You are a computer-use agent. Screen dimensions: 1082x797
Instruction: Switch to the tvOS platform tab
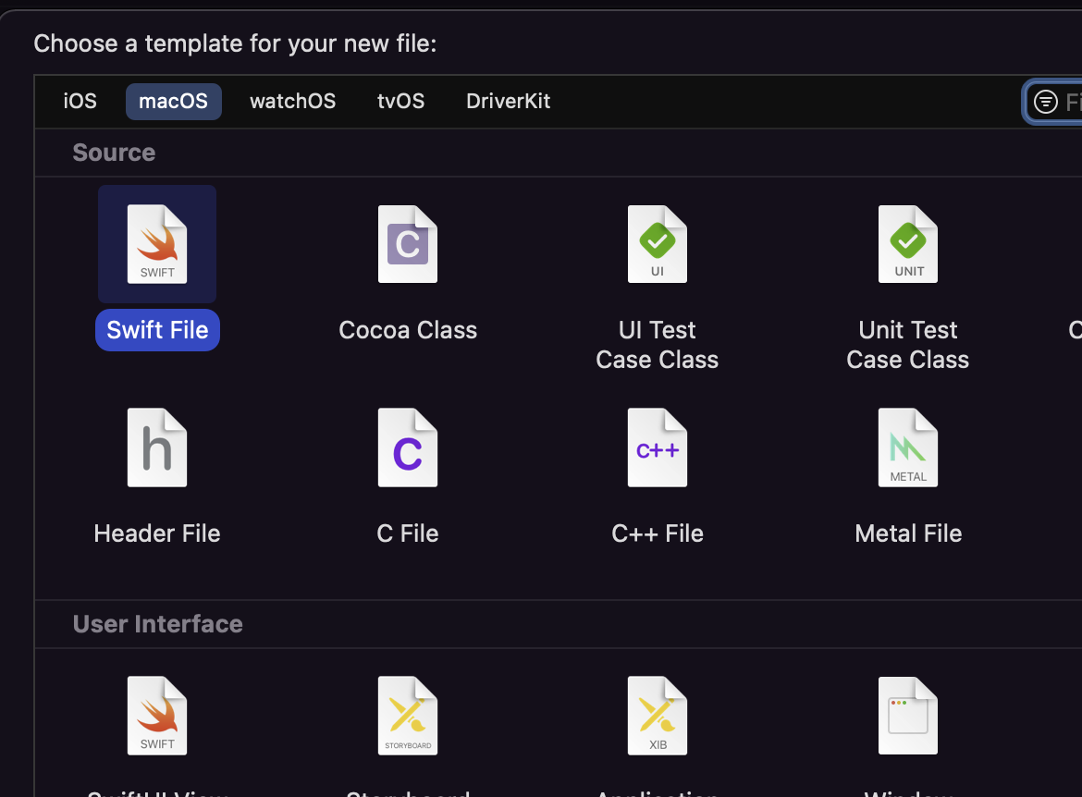(401, 102)
